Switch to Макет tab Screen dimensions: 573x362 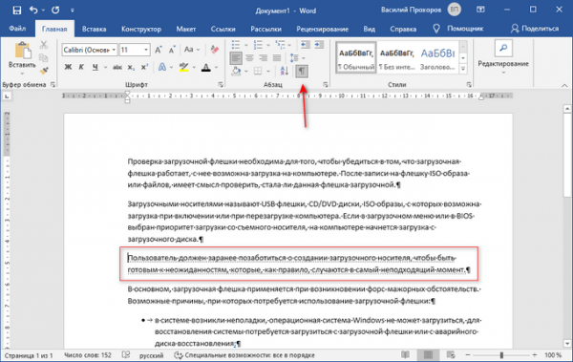click(186, 29)
